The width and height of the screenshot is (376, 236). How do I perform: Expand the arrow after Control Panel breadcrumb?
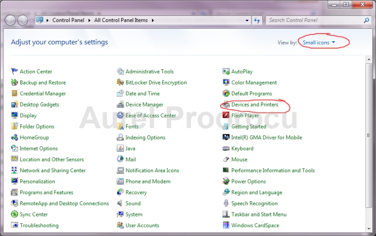89,20
